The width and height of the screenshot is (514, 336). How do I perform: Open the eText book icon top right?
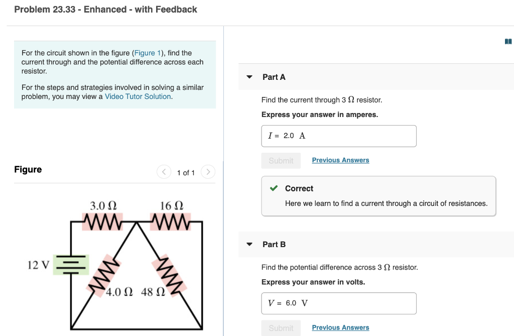(508, 41)
